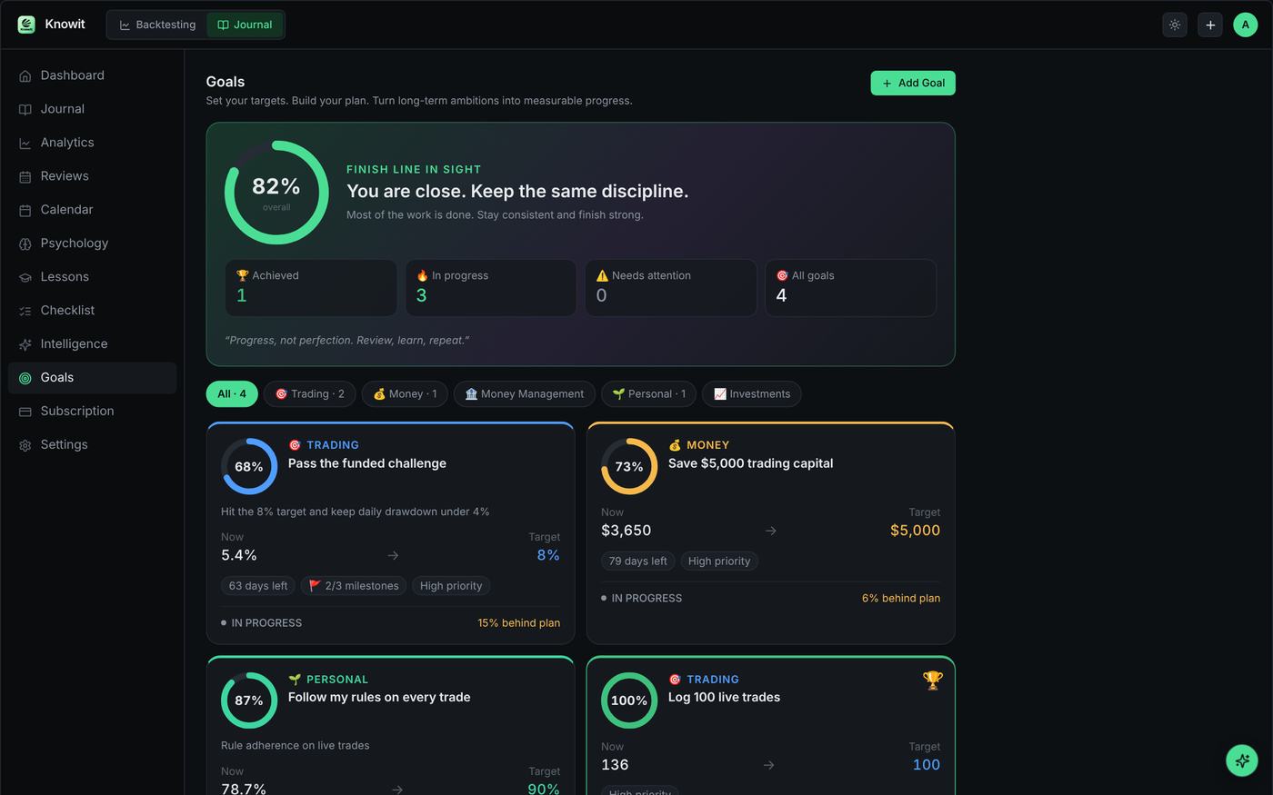Screen dimensions: 1273x795
Task: Switch to Journal mode in top bar
Action: [x=245, y=25]
